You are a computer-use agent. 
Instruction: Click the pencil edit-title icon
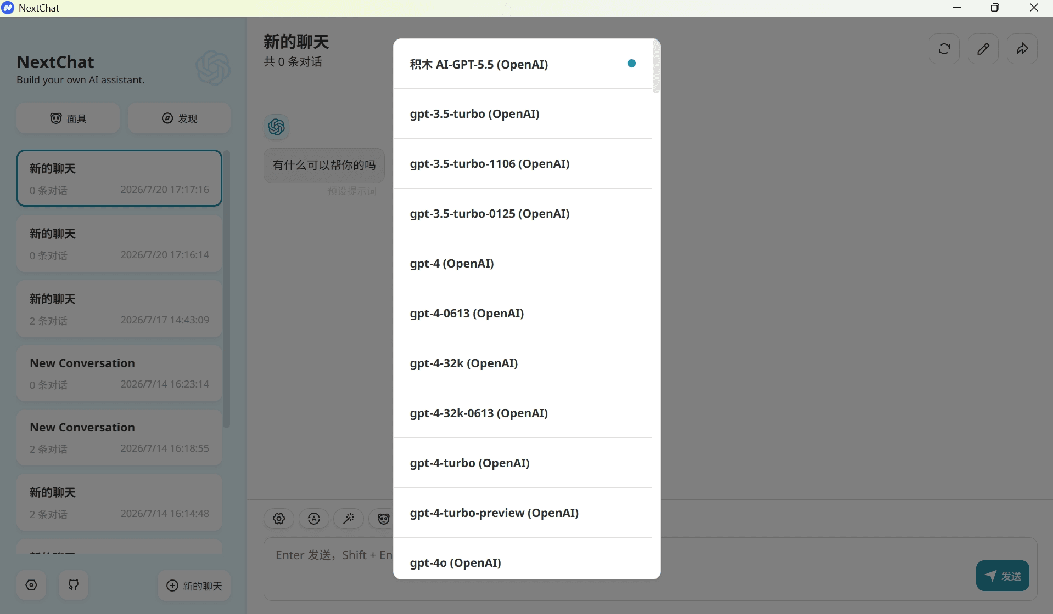coord(983,49)
